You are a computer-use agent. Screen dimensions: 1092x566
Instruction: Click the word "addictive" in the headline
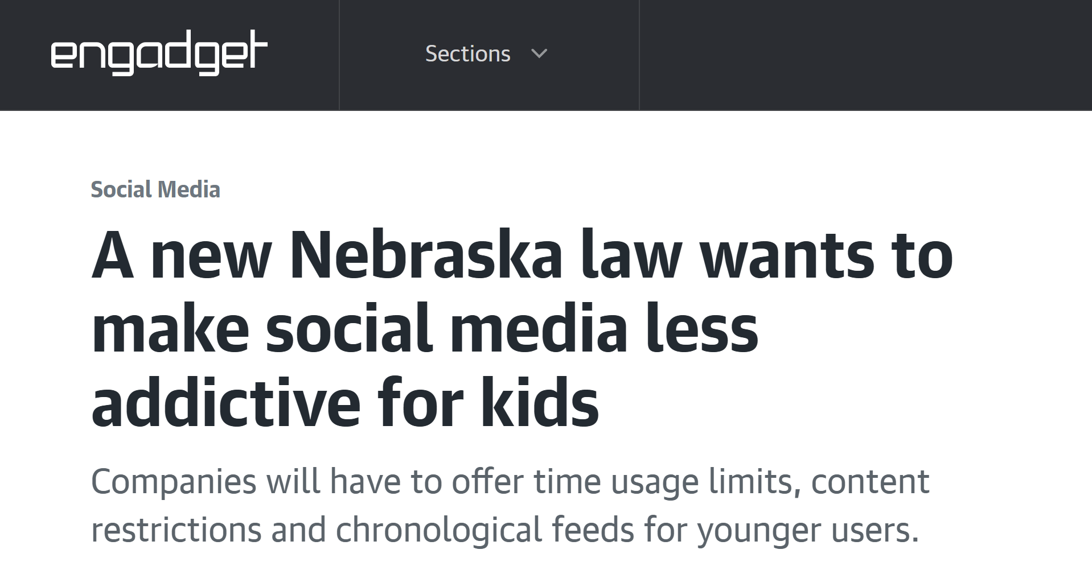(x=226, y=404)
